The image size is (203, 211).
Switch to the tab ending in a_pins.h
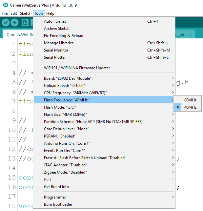pos(185,34)
